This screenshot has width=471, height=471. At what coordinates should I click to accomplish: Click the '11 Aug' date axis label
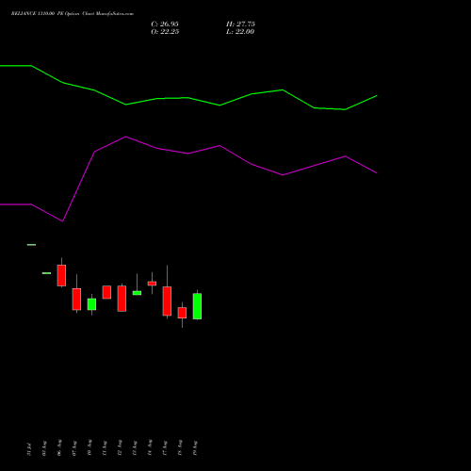click(x=105, y=447)
